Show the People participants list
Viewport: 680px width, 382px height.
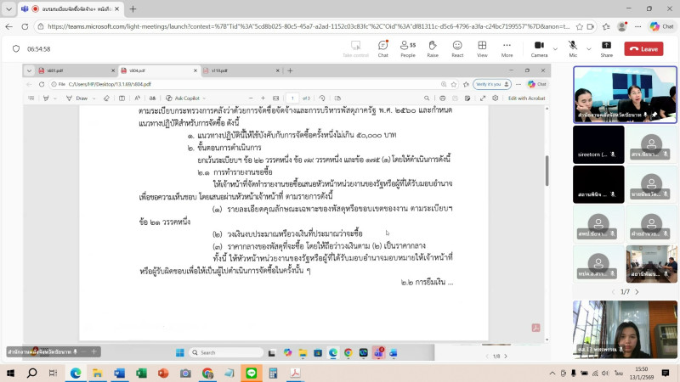pyautogui.click(x=408, y=48)
